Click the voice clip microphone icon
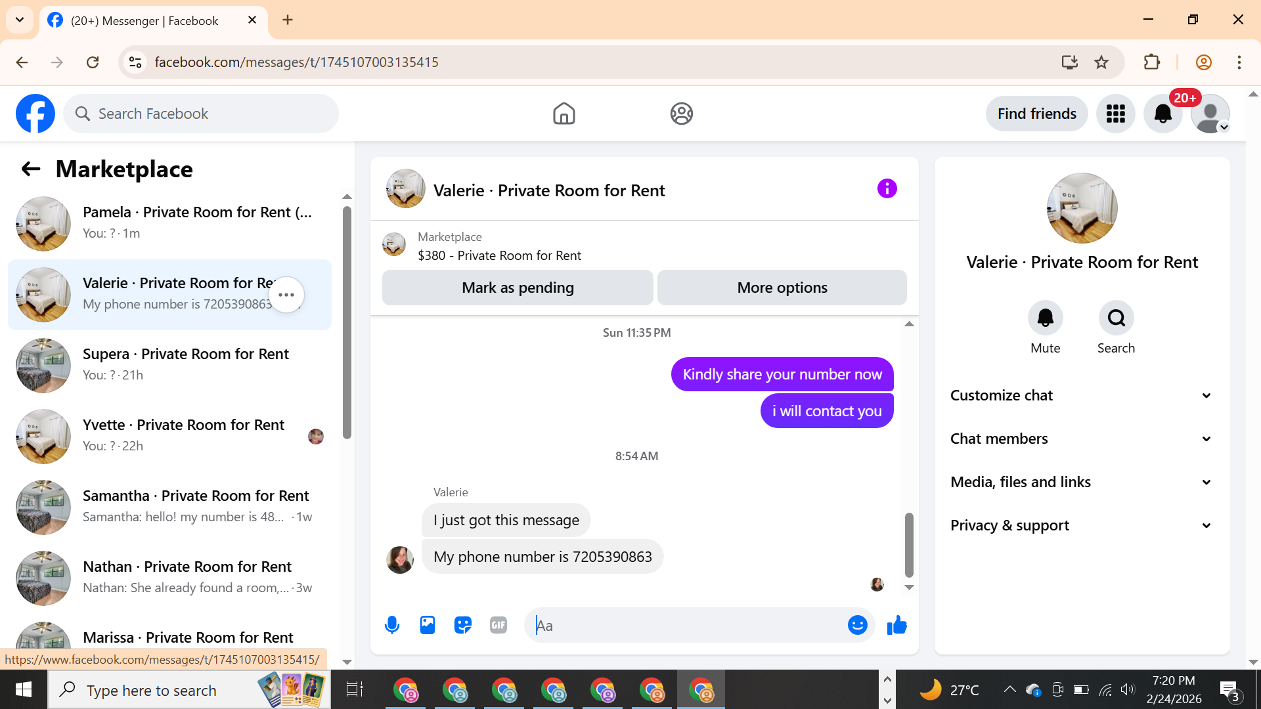The width and height of the screenshot is (1261, 709). click(x=392, y=625)
